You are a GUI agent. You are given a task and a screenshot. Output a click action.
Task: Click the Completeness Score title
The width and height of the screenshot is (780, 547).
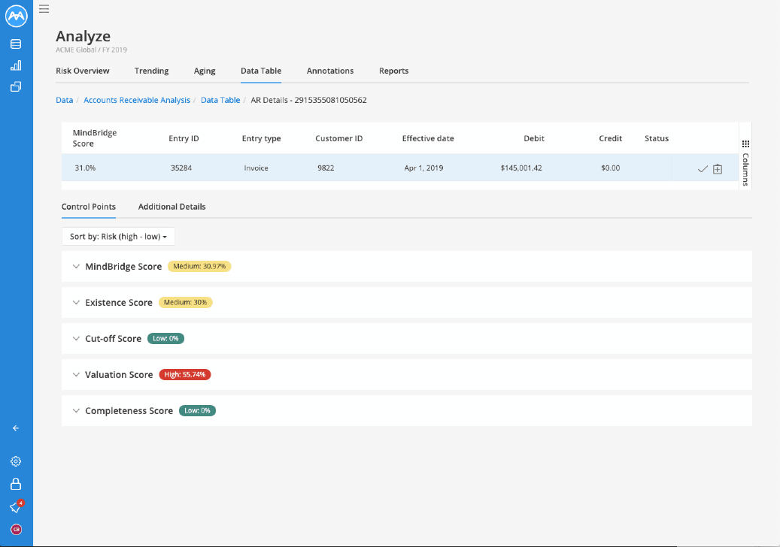tap(129, 411)
